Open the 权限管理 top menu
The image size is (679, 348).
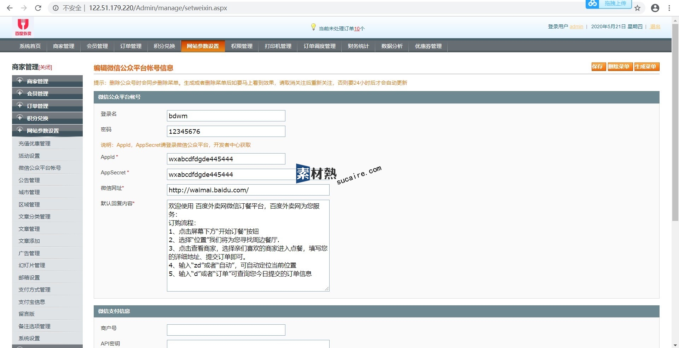coord(242,46)
